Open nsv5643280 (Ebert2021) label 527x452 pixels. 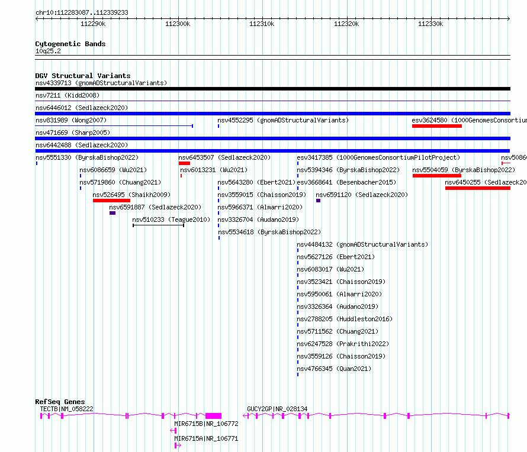click(256, 182)
